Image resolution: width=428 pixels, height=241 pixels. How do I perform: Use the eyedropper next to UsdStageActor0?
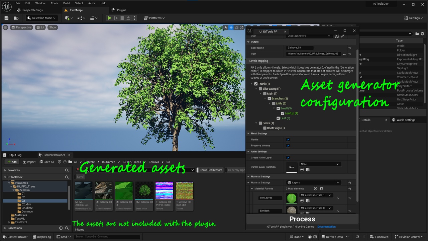point(343,36)
